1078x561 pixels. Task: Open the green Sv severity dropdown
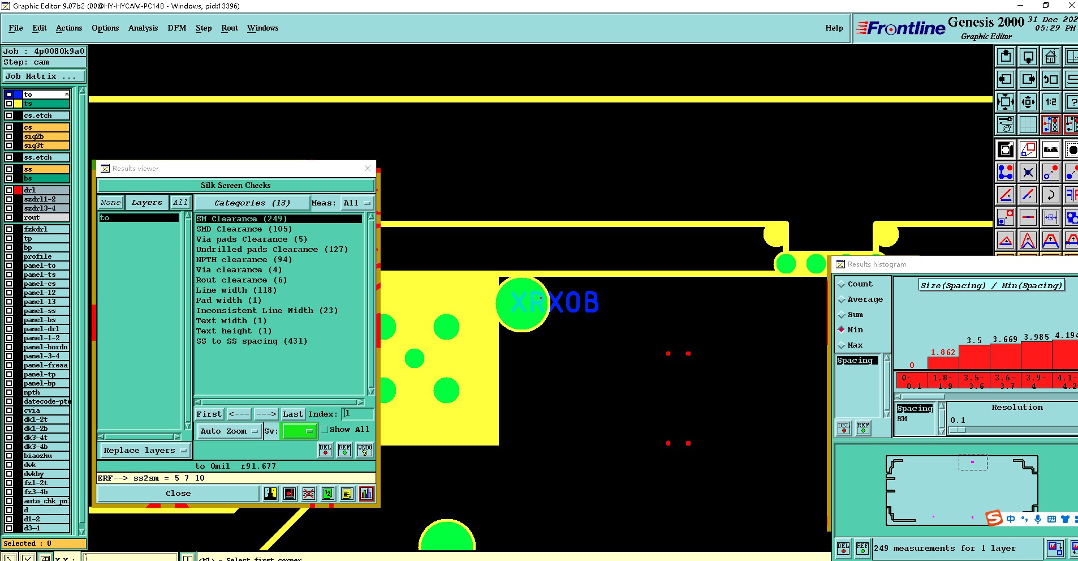[299, 431]
